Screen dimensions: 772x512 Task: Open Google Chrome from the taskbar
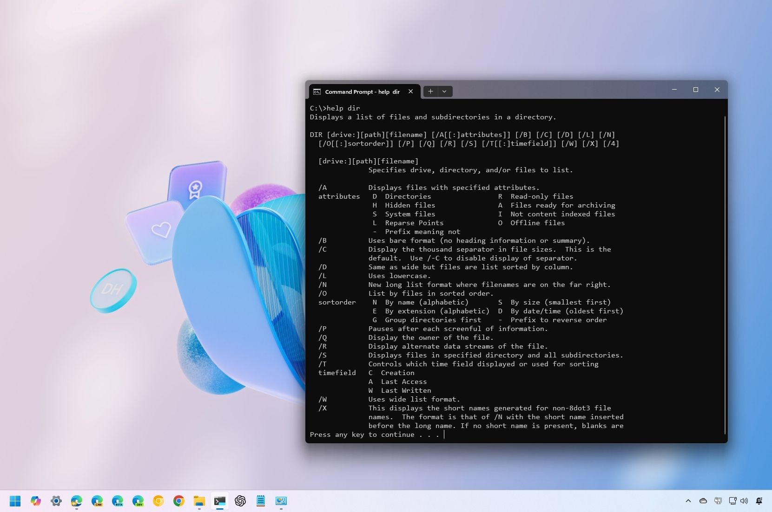178,501
